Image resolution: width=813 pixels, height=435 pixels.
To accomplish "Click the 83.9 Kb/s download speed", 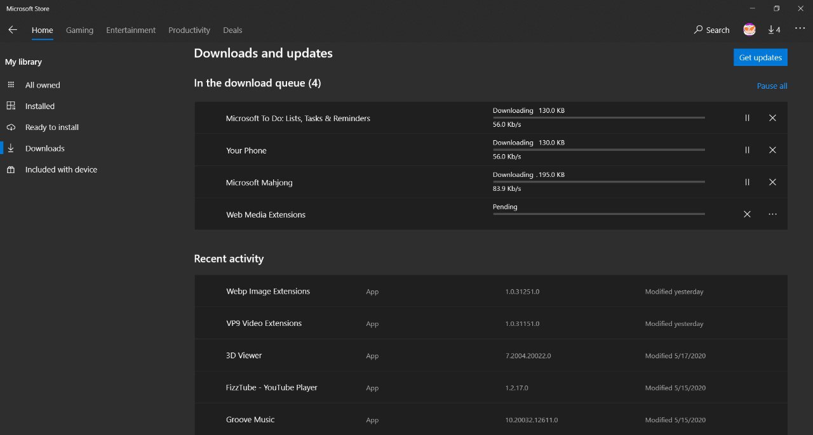I will click(507, 189).
